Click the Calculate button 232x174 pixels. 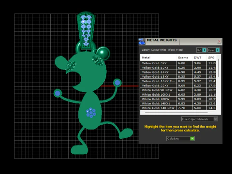pos(180,139)
